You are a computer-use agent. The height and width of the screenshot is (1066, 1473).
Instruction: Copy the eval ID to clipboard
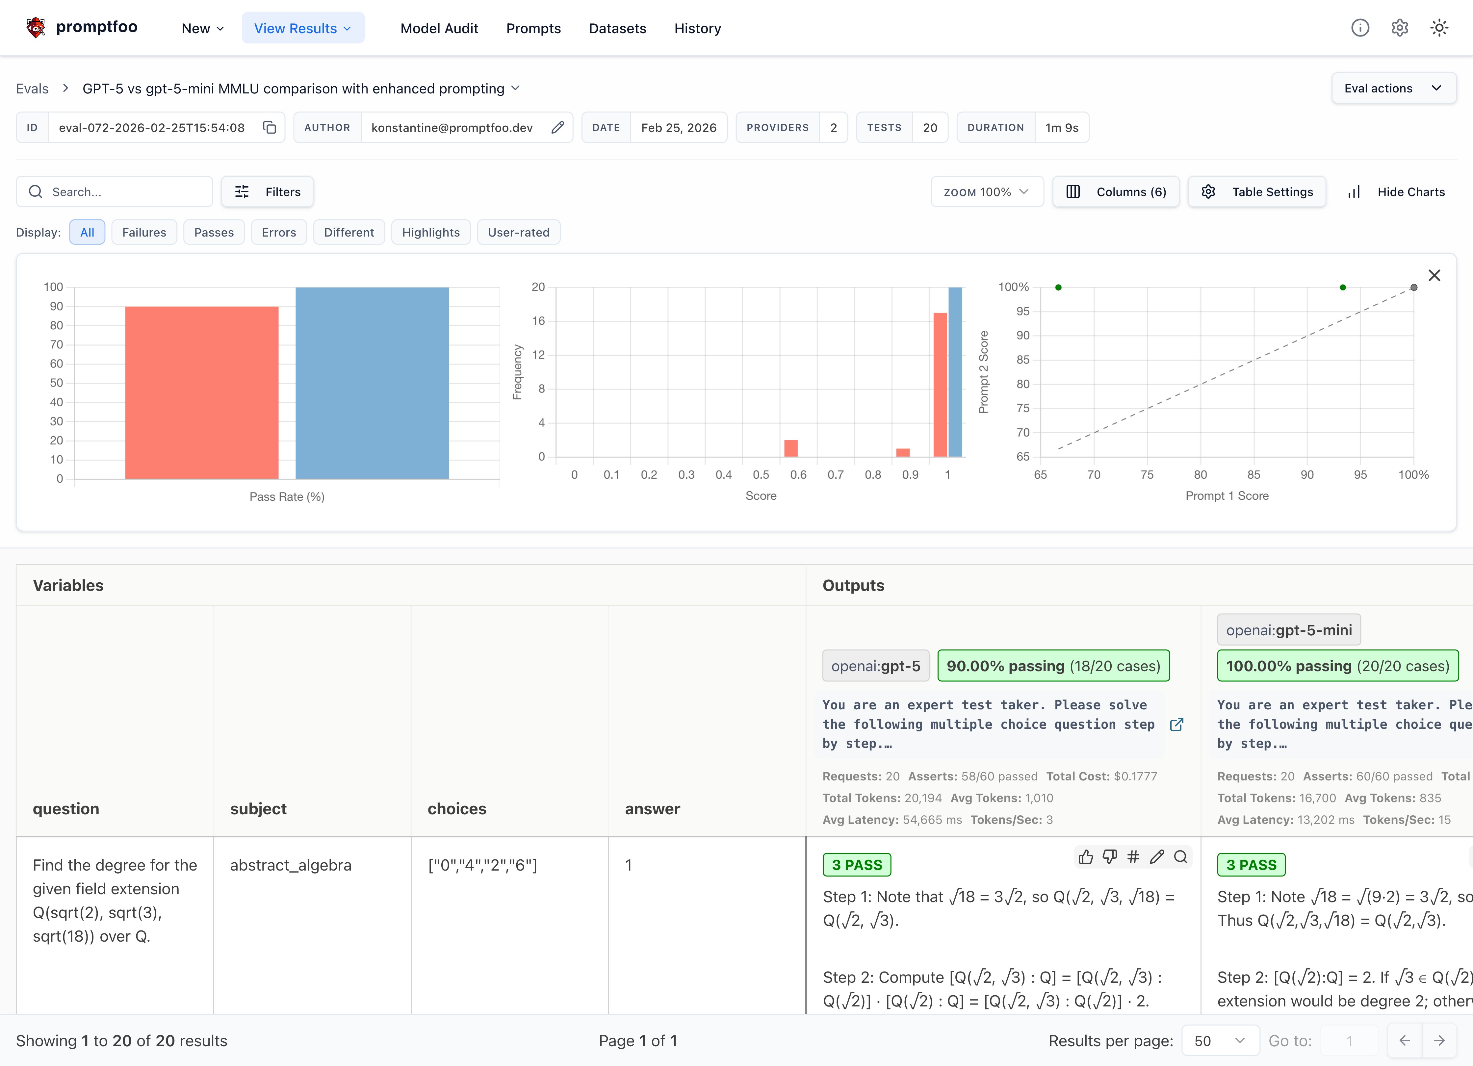coord(269,127)
